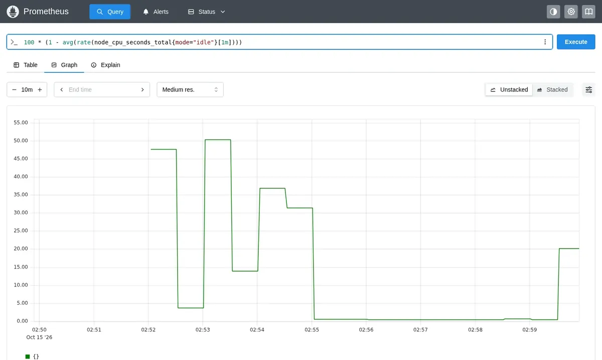
Task: Click the PromQL expression input field
Action: click(279, 42)
